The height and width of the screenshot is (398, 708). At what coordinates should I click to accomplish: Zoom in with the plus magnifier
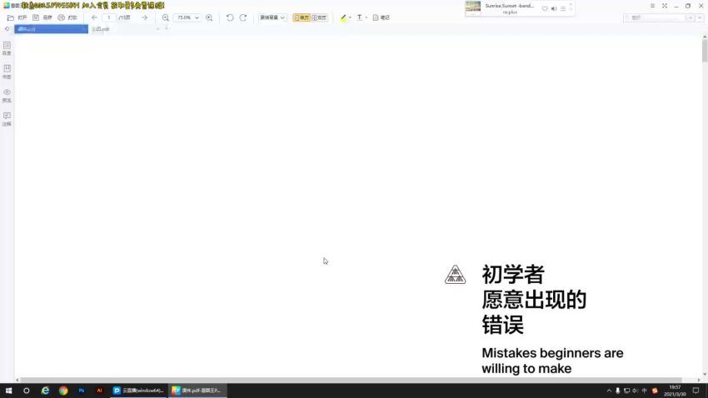point(209,17)
